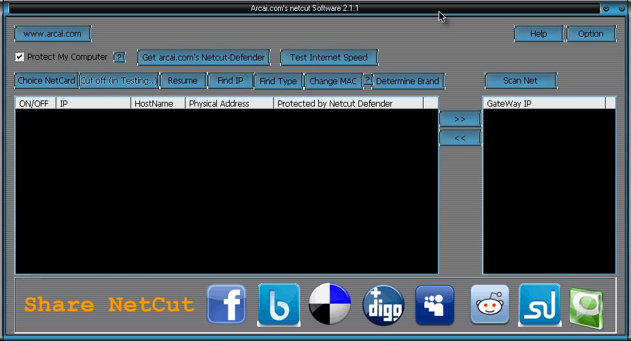Sort by Physical Address column header
The height and width of the screenshot is (341, 631).
pyautogui.click(x=229, y=103)
